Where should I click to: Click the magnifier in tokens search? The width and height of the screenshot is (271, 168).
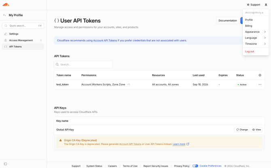(x=57, y=64)
